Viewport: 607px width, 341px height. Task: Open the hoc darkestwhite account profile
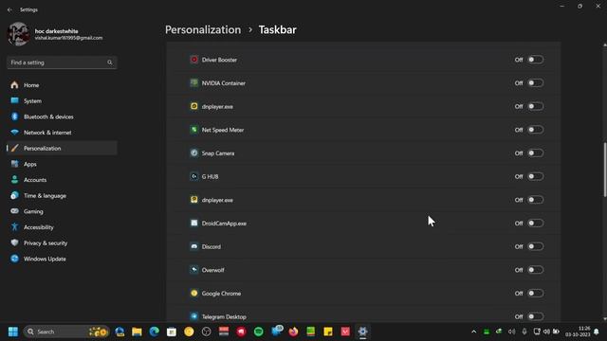(55, 34)
